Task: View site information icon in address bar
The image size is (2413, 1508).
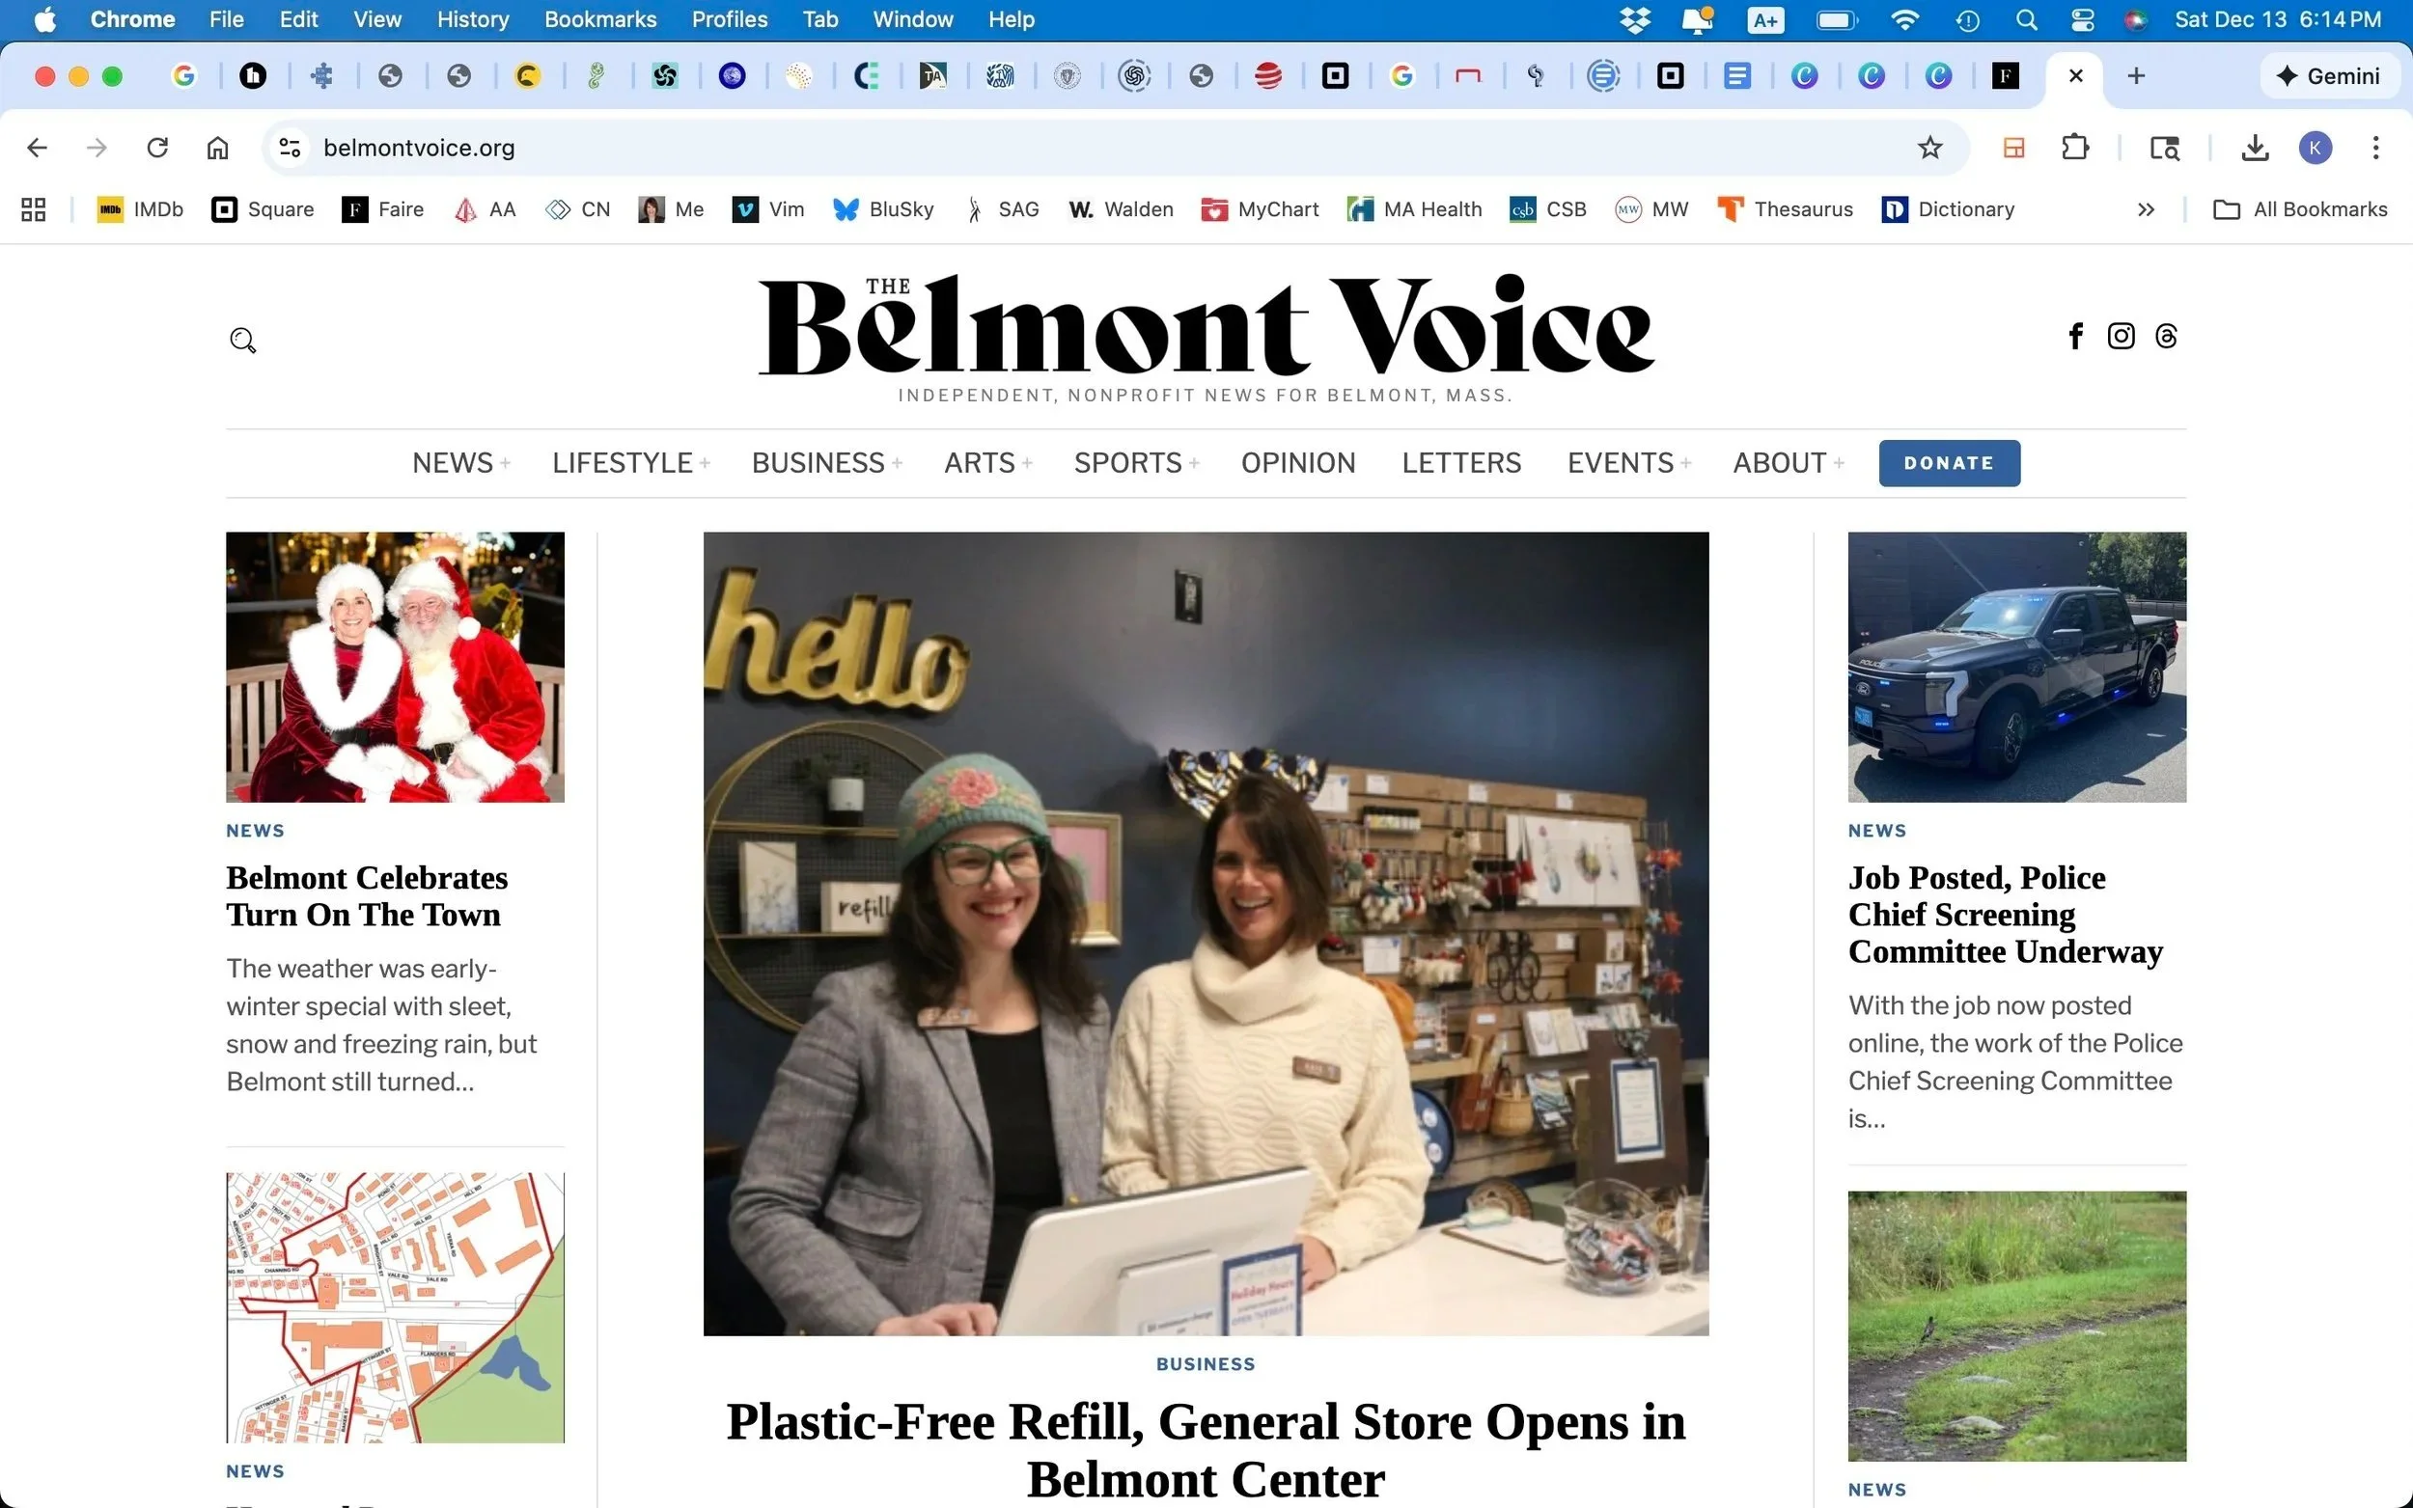Action: [x=290, y=148]
